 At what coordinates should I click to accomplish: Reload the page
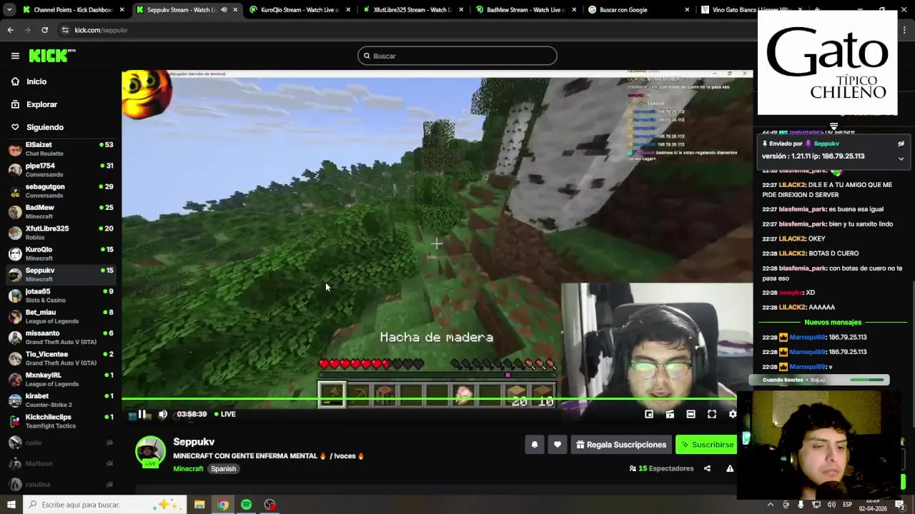point(44,30)
